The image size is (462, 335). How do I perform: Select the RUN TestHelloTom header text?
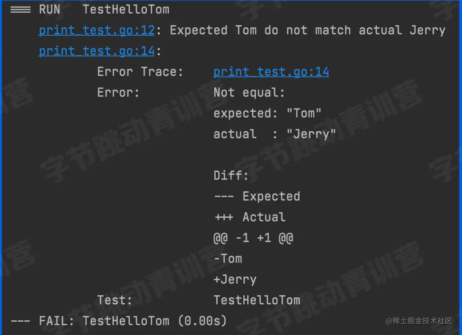click(x=104, y=10)
